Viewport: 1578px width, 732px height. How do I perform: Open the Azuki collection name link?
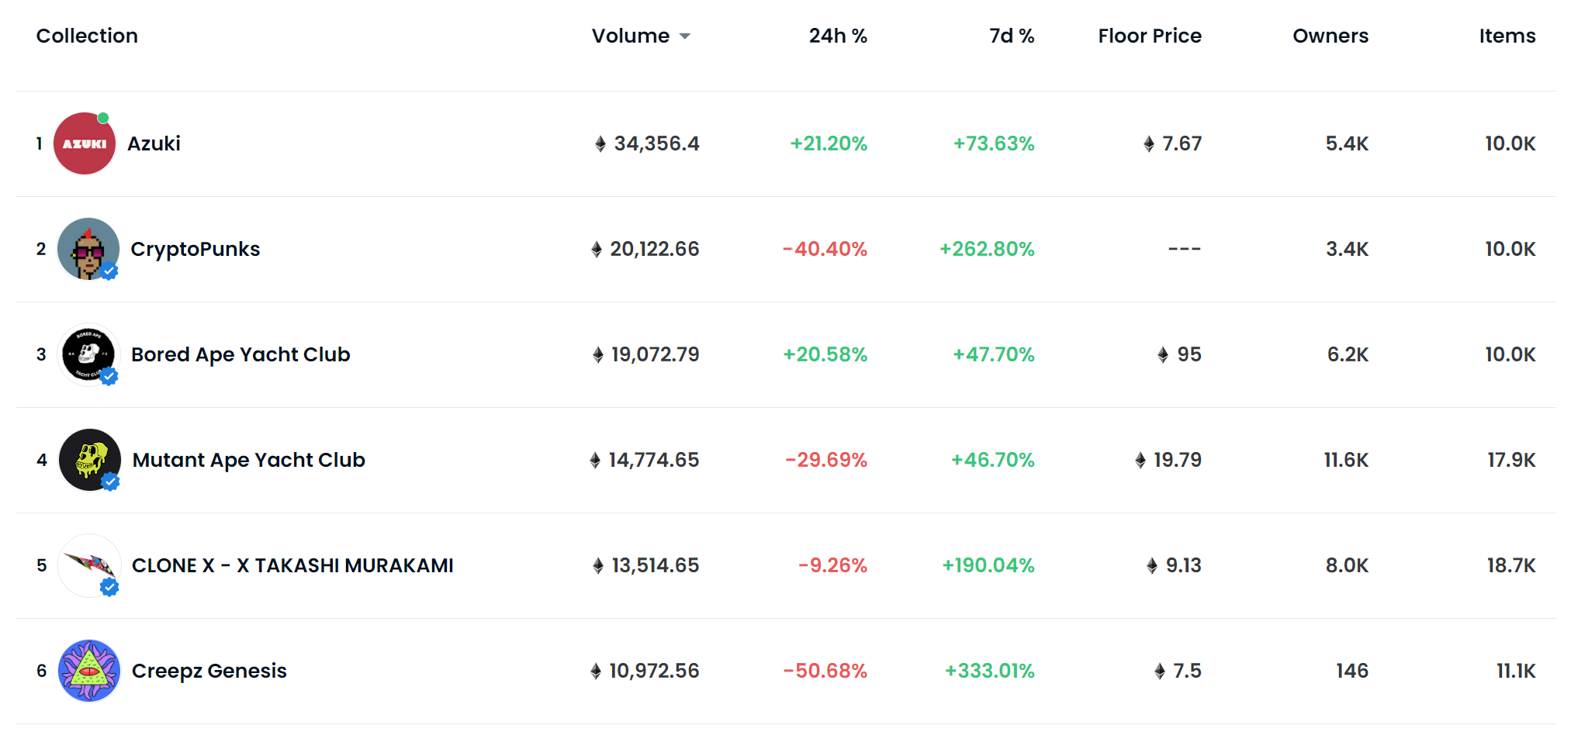coord(154,143)
